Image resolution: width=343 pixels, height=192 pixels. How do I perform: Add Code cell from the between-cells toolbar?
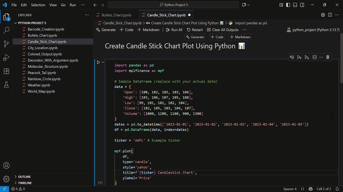point(217,37)
